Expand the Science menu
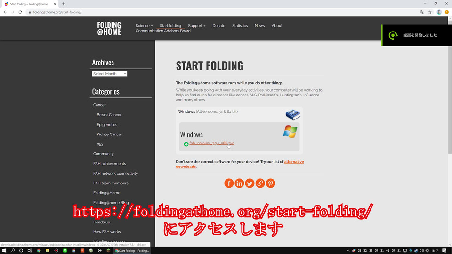Viewport: 452px width, 254px height. click(144, 25)
